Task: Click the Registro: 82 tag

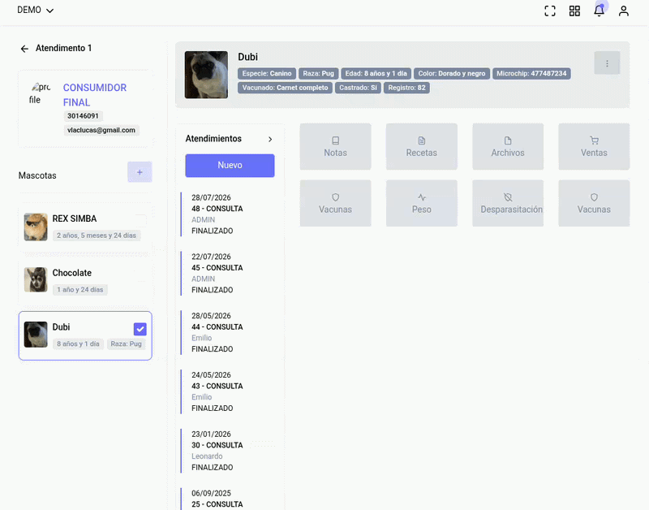Action: point(406,88)
